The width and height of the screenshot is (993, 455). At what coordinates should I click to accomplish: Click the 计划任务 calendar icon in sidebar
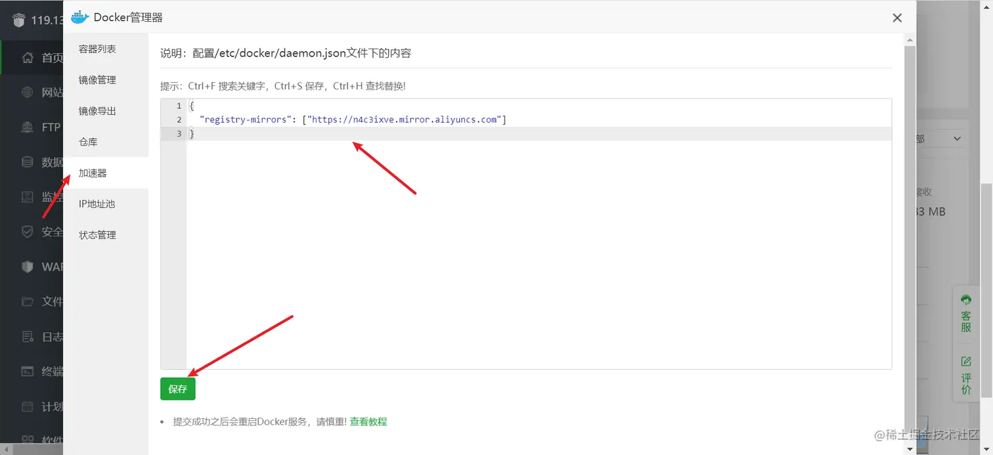pos(28,407)
